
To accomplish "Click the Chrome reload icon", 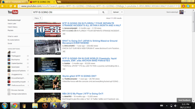I will (x=11, y=6).
